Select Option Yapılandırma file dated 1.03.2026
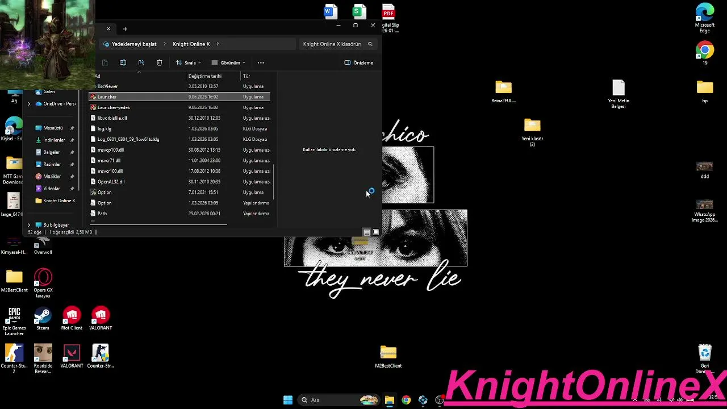The image size is (727, 409). pos(179,203)
